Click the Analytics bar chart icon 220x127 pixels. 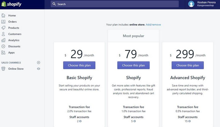coord(3,40)
